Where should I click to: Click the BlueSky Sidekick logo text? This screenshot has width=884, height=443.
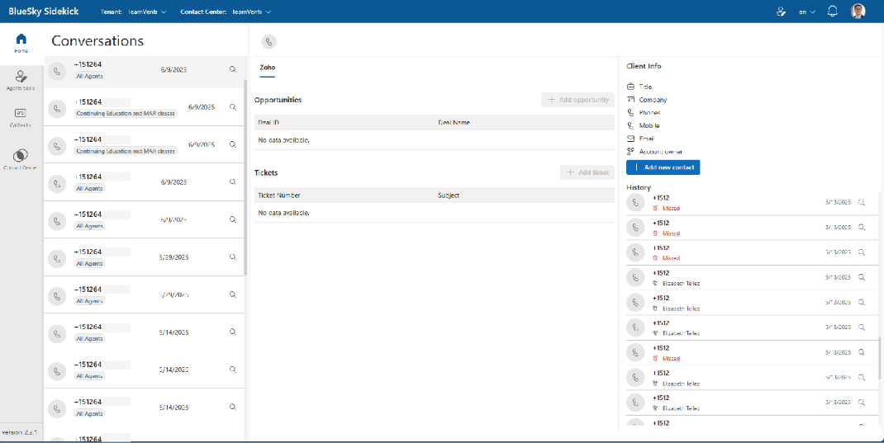tap(44, 12)
